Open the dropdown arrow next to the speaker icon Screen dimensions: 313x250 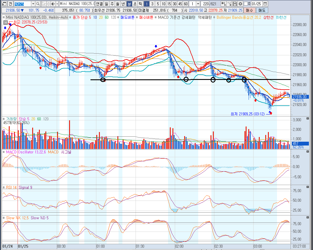click(57, 4)
